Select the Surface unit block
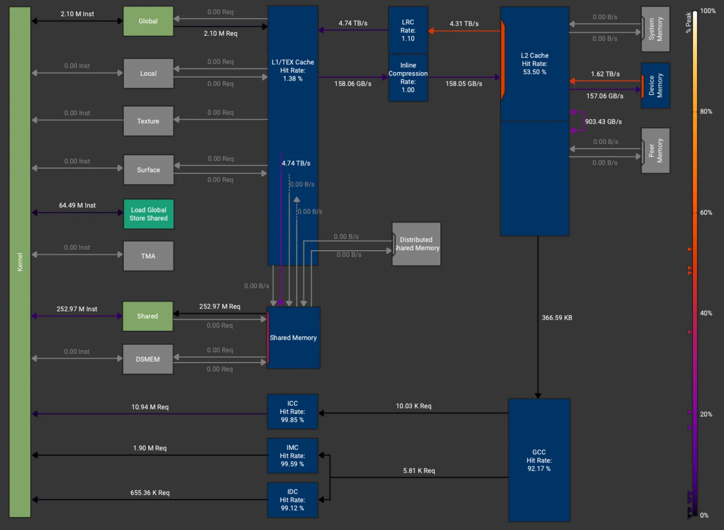 click(x=148, y=170)
